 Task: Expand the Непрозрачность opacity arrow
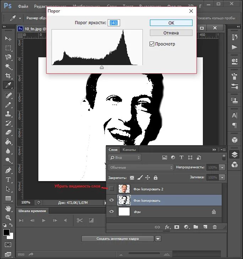[222, 167]
